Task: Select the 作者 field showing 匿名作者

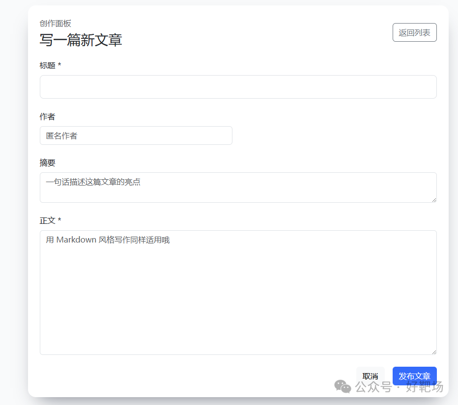Action: 136,135
